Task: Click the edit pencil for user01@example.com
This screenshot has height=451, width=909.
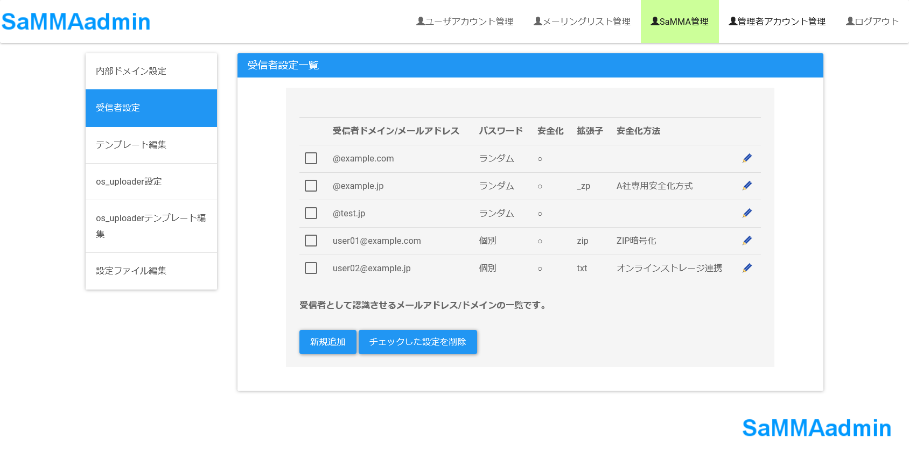Action: [747, 241]
